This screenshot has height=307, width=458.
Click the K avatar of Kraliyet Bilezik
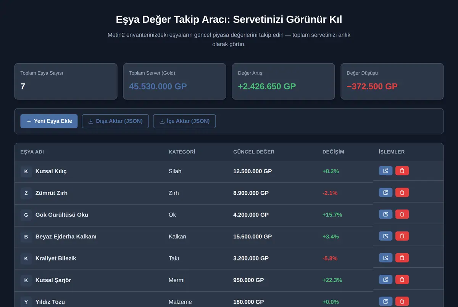pyautogui.click(x=26, y=258)
